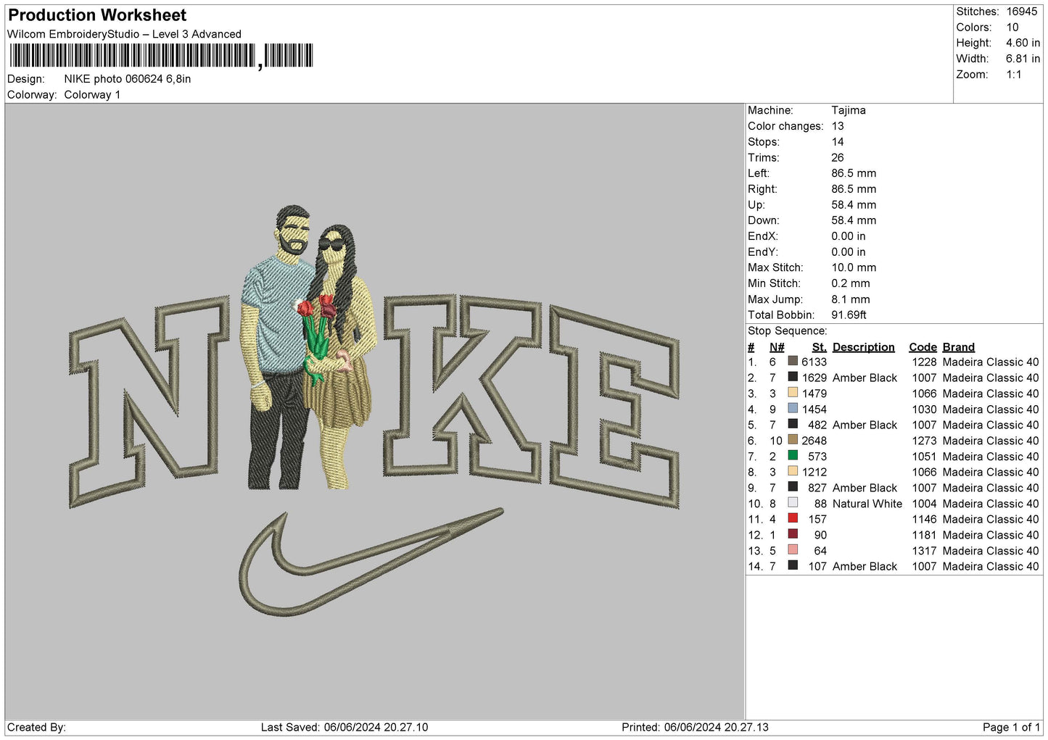Click the Min Stitch value '0.2 mm'

point(852,283)
